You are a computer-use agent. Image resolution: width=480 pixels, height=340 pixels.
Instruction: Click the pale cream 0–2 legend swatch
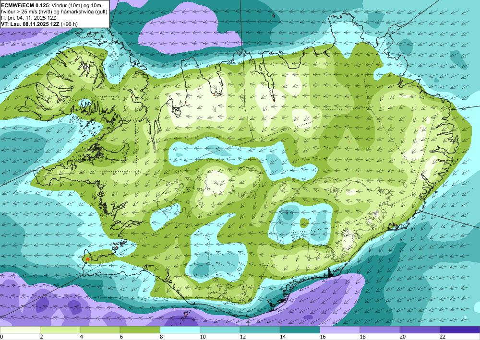click(20, 330)
